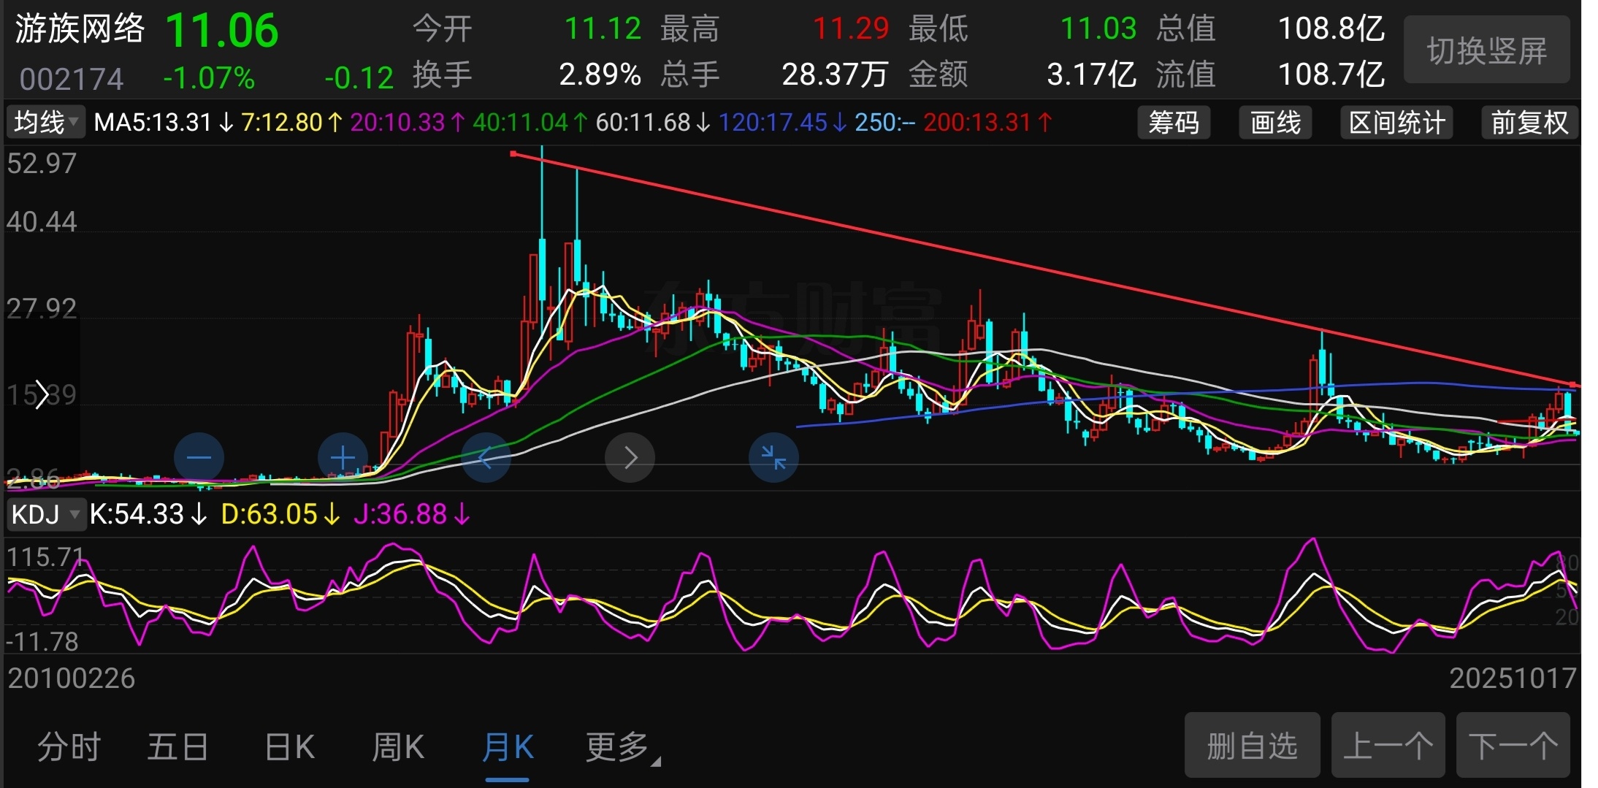The image size is (1598, 788).
Task: Click the end date 20251017
Action: 1513,678
